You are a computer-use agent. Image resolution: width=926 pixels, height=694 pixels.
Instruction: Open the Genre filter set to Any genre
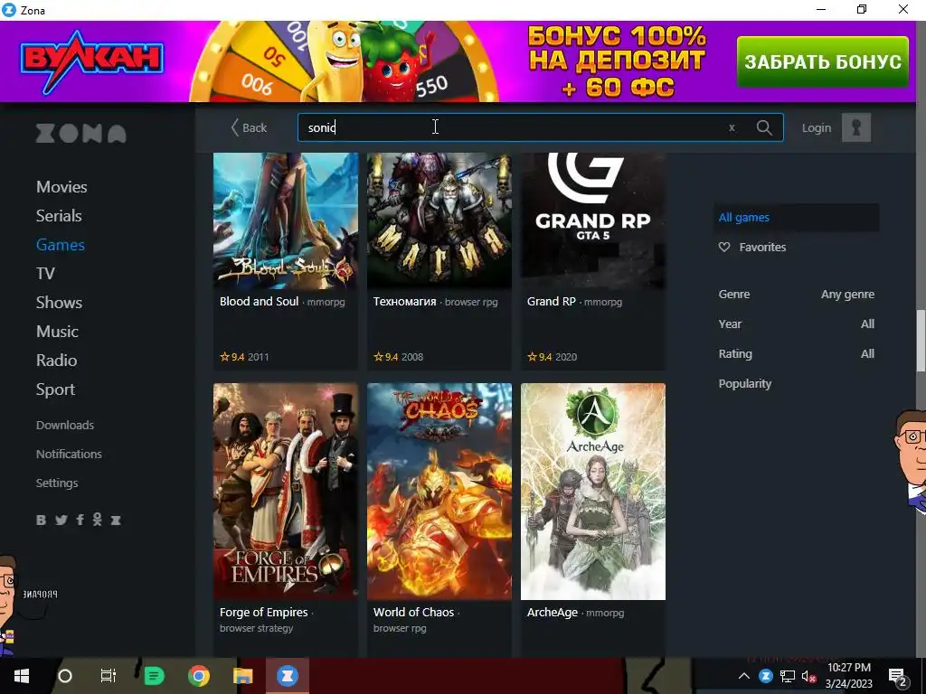[796, 295]
